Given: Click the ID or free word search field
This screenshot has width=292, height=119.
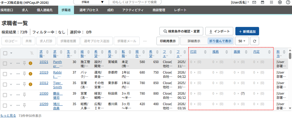Looking at the screenshot, I should tap(136, 2).
